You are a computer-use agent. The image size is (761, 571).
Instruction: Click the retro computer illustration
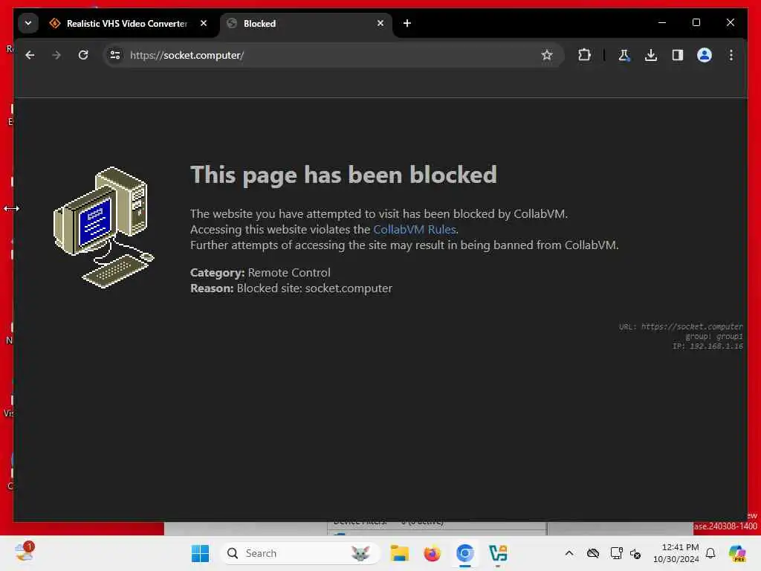(103, 228)
